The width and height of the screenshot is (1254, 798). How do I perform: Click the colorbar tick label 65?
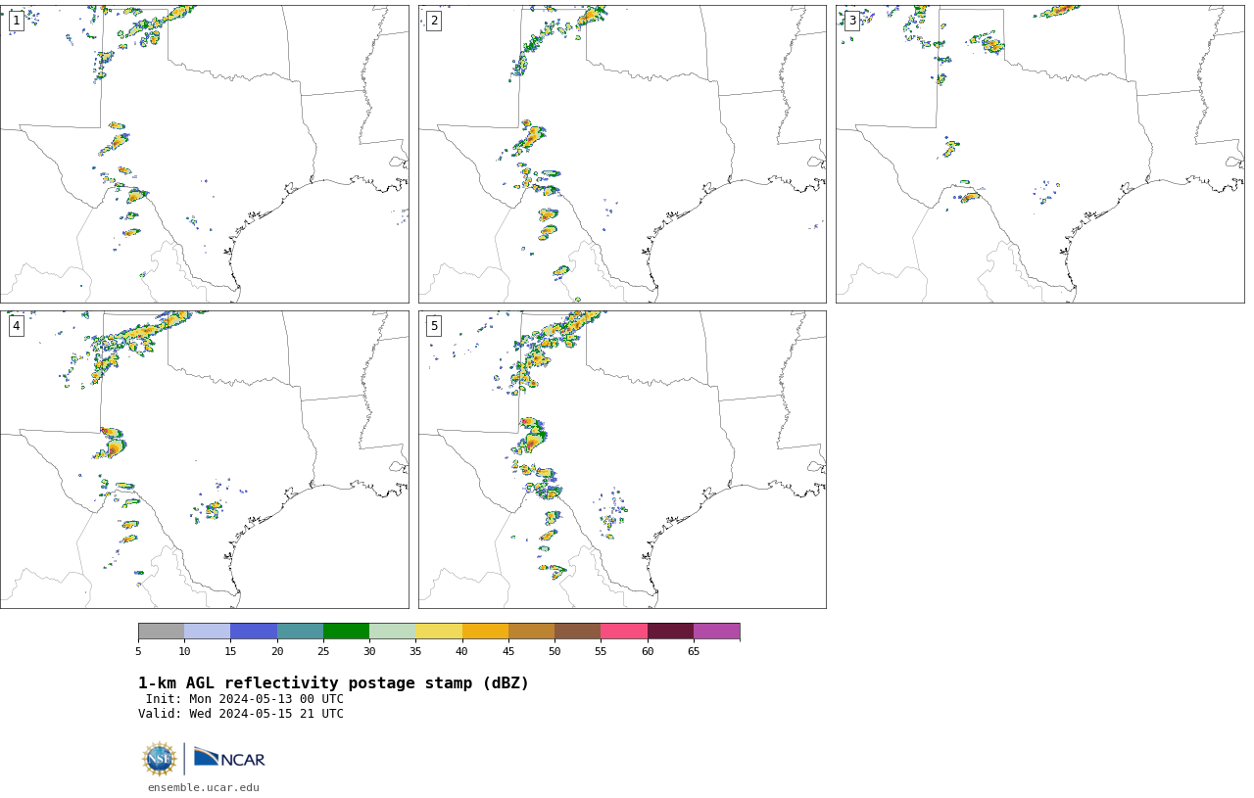click(694, 651)
